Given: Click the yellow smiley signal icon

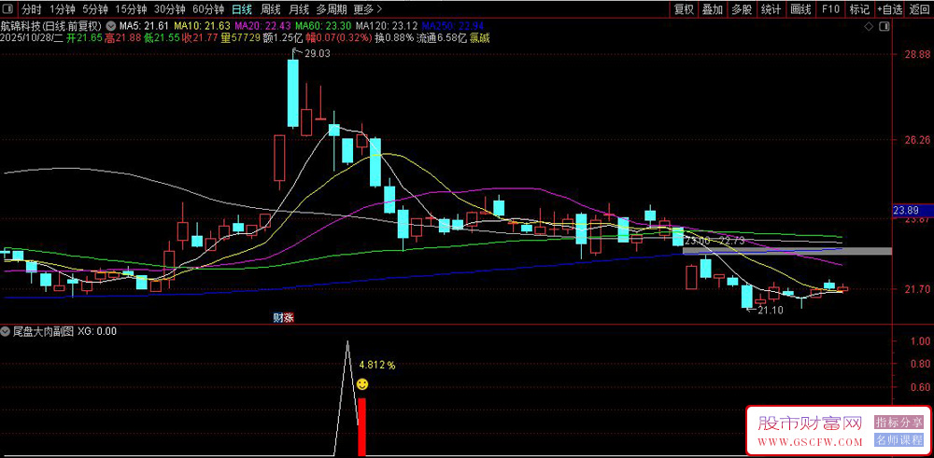Looking at the screenshot, I should [362, 385].
